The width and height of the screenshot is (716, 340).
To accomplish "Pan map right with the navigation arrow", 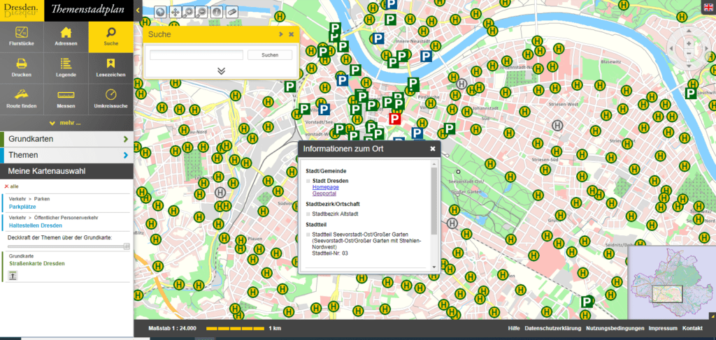I will [706, 49].
